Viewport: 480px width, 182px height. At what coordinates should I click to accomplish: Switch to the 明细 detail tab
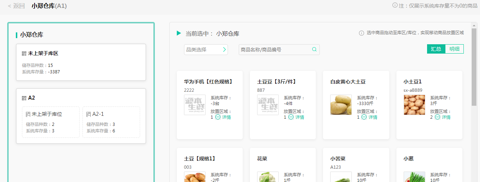[x=454, y=49]
